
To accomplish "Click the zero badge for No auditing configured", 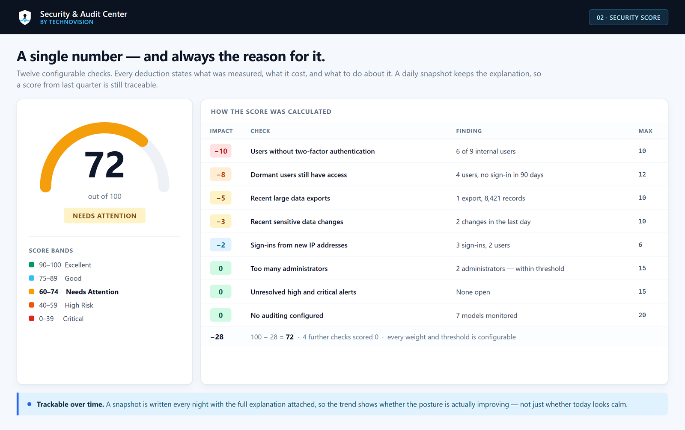I will coord(220,315).
